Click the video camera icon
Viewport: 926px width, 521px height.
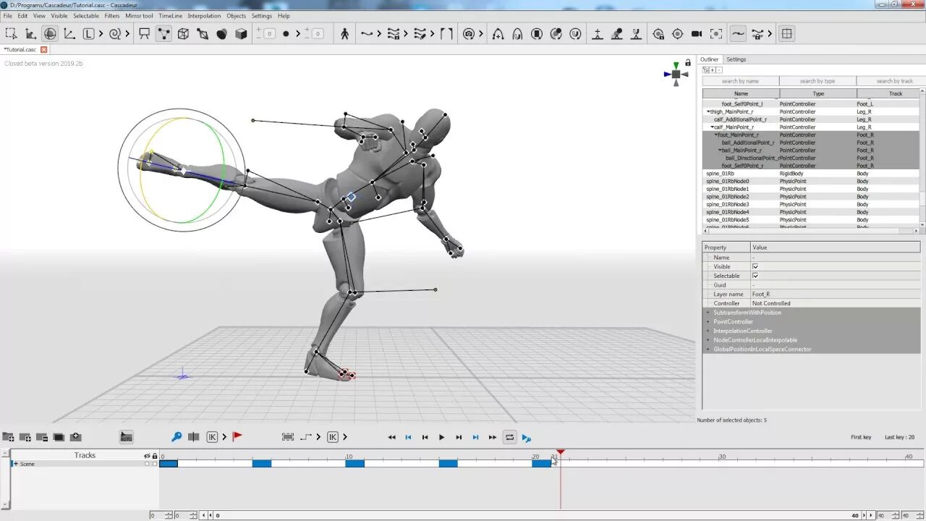pyautogui.click(x=697, y=33)
